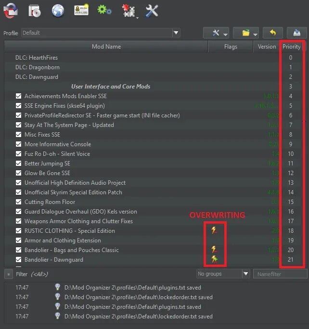Select Bandolier - Dawnguard mod name
Image resolution: width=309 pixels, height=329 pixels.
click(54, 260)
